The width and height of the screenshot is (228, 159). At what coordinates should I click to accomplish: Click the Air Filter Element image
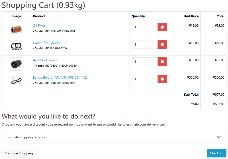click(16, 64)
